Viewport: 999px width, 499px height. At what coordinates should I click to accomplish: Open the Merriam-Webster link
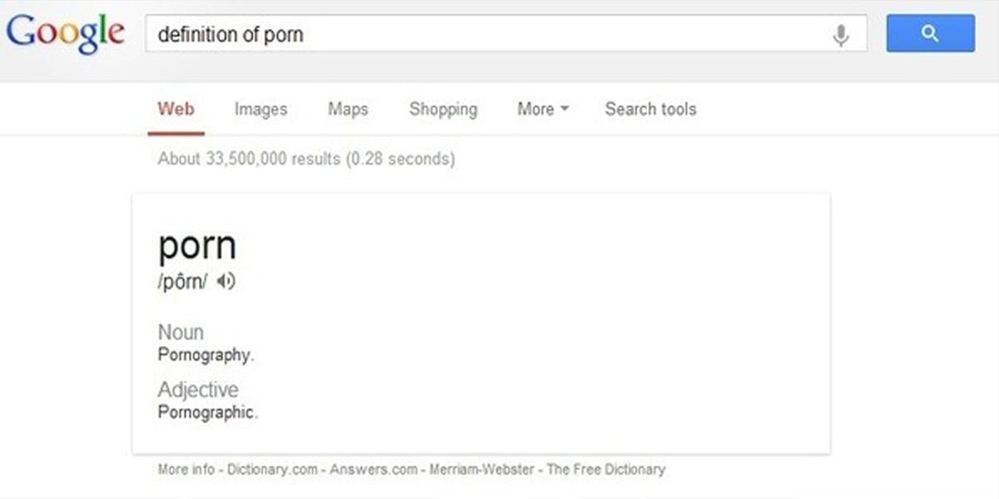(x=482, y=469)
